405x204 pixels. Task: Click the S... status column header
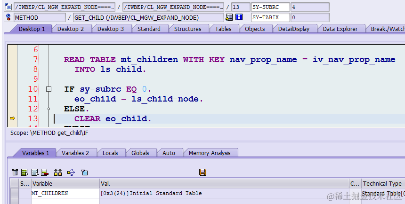25,183
